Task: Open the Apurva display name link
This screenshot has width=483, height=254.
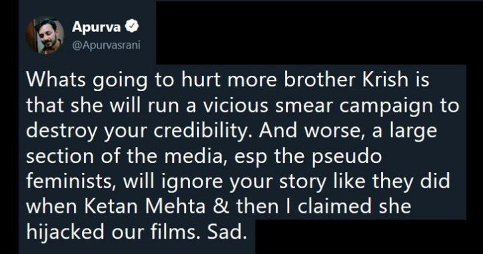Action: pyautogui.click(x=97, y=27)
